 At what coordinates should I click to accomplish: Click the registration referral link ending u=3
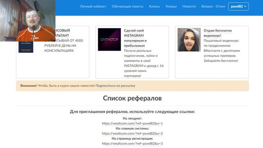(132, 143)
